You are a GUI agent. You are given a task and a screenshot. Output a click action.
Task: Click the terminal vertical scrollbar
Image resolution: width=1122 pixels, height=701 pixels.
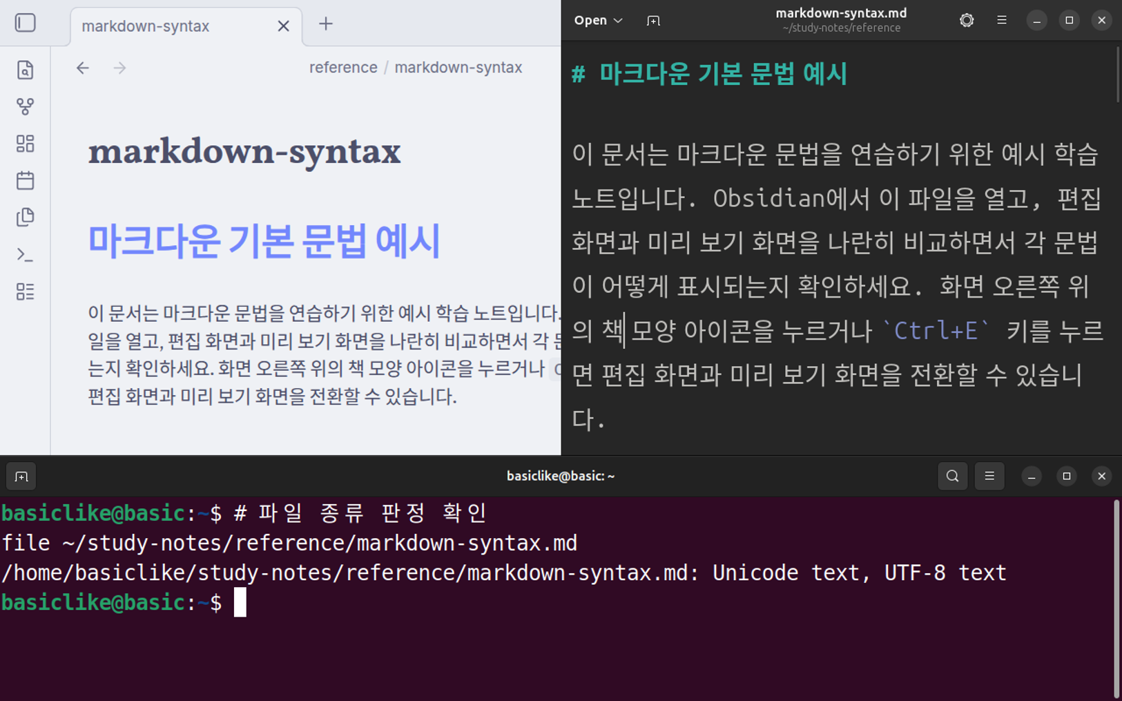coord(1117,599)
